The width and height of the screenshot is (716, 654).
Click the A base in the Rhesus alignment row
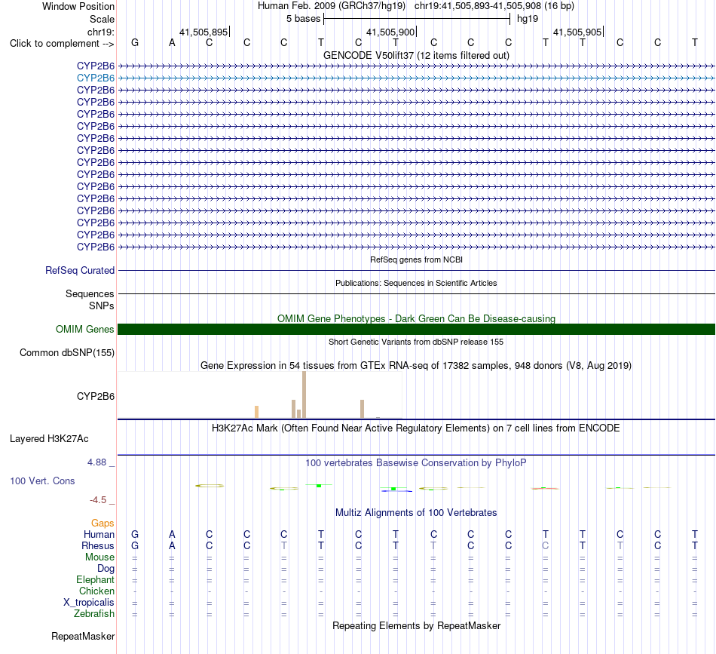[172, 545]
